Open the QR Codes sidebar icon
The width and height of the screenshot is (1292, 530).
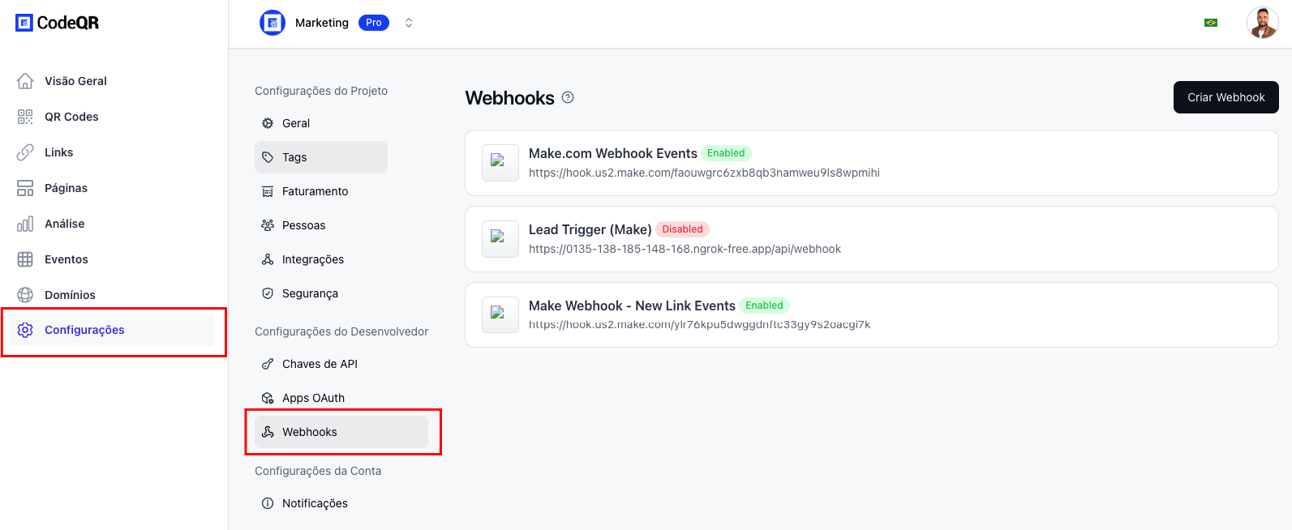tap(25, 117)
